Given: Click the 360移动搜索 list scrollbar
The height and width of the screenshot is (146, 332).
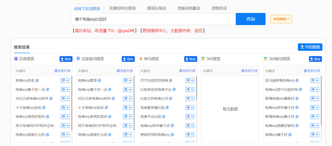Looking at the screenshot, I should (x=321, y=100).
